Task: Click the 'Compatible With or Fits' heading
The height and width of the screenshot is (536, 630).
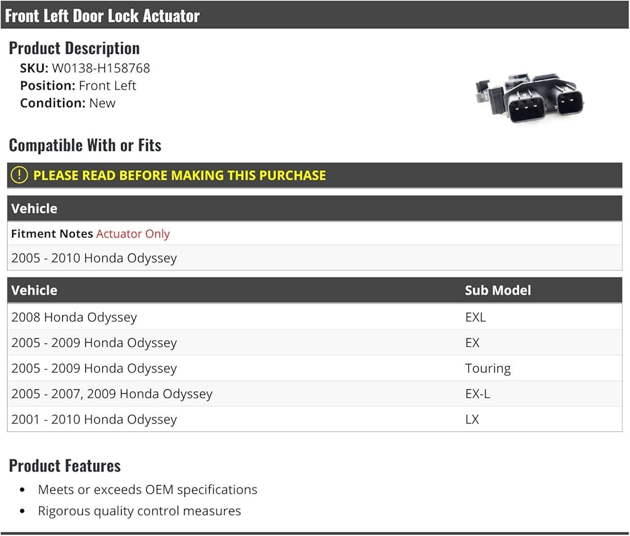Action: [85, 145]
